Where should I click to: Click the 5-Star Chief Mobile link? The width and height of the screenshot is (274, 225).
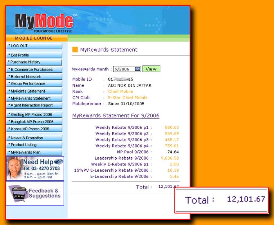pos(128,97)
